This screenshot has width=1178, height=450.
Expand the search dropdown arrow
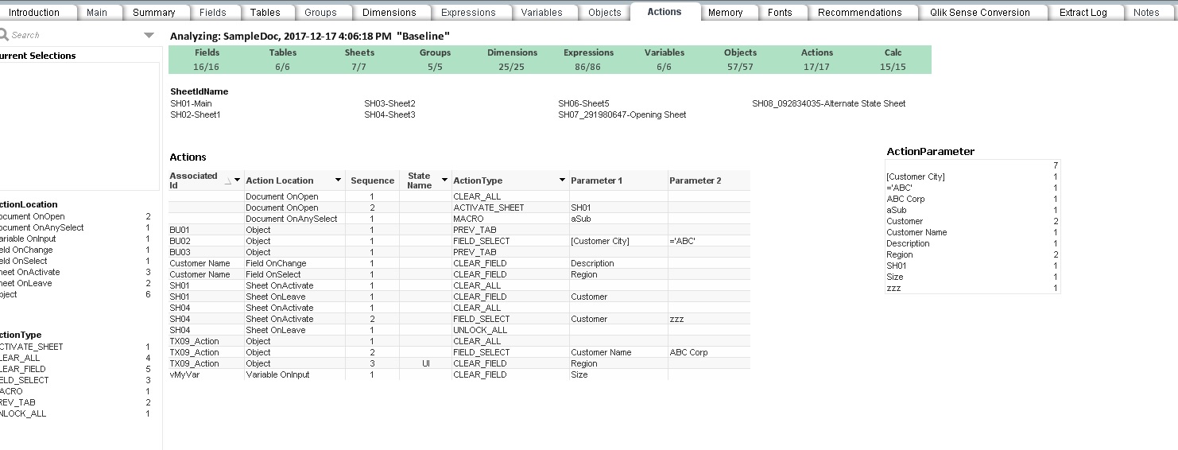coord(149,36)
